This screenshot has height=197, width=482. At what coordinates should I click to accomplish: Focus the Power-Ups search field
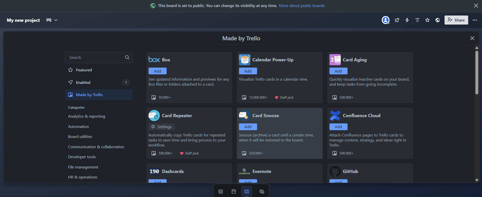[x=99, y=57]
